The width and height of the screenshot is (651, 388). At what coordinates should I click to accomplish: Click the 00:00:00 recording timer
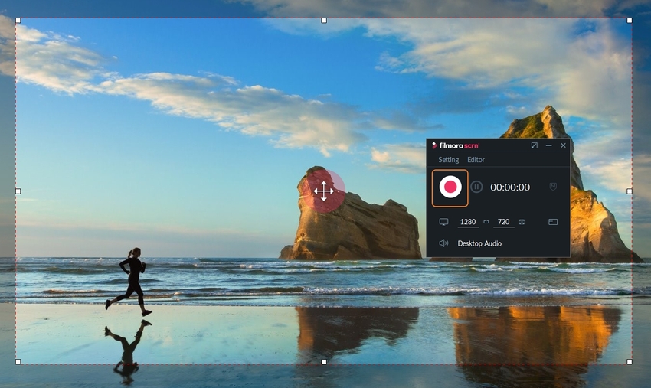pyautogui.click(x=510, y=187)
